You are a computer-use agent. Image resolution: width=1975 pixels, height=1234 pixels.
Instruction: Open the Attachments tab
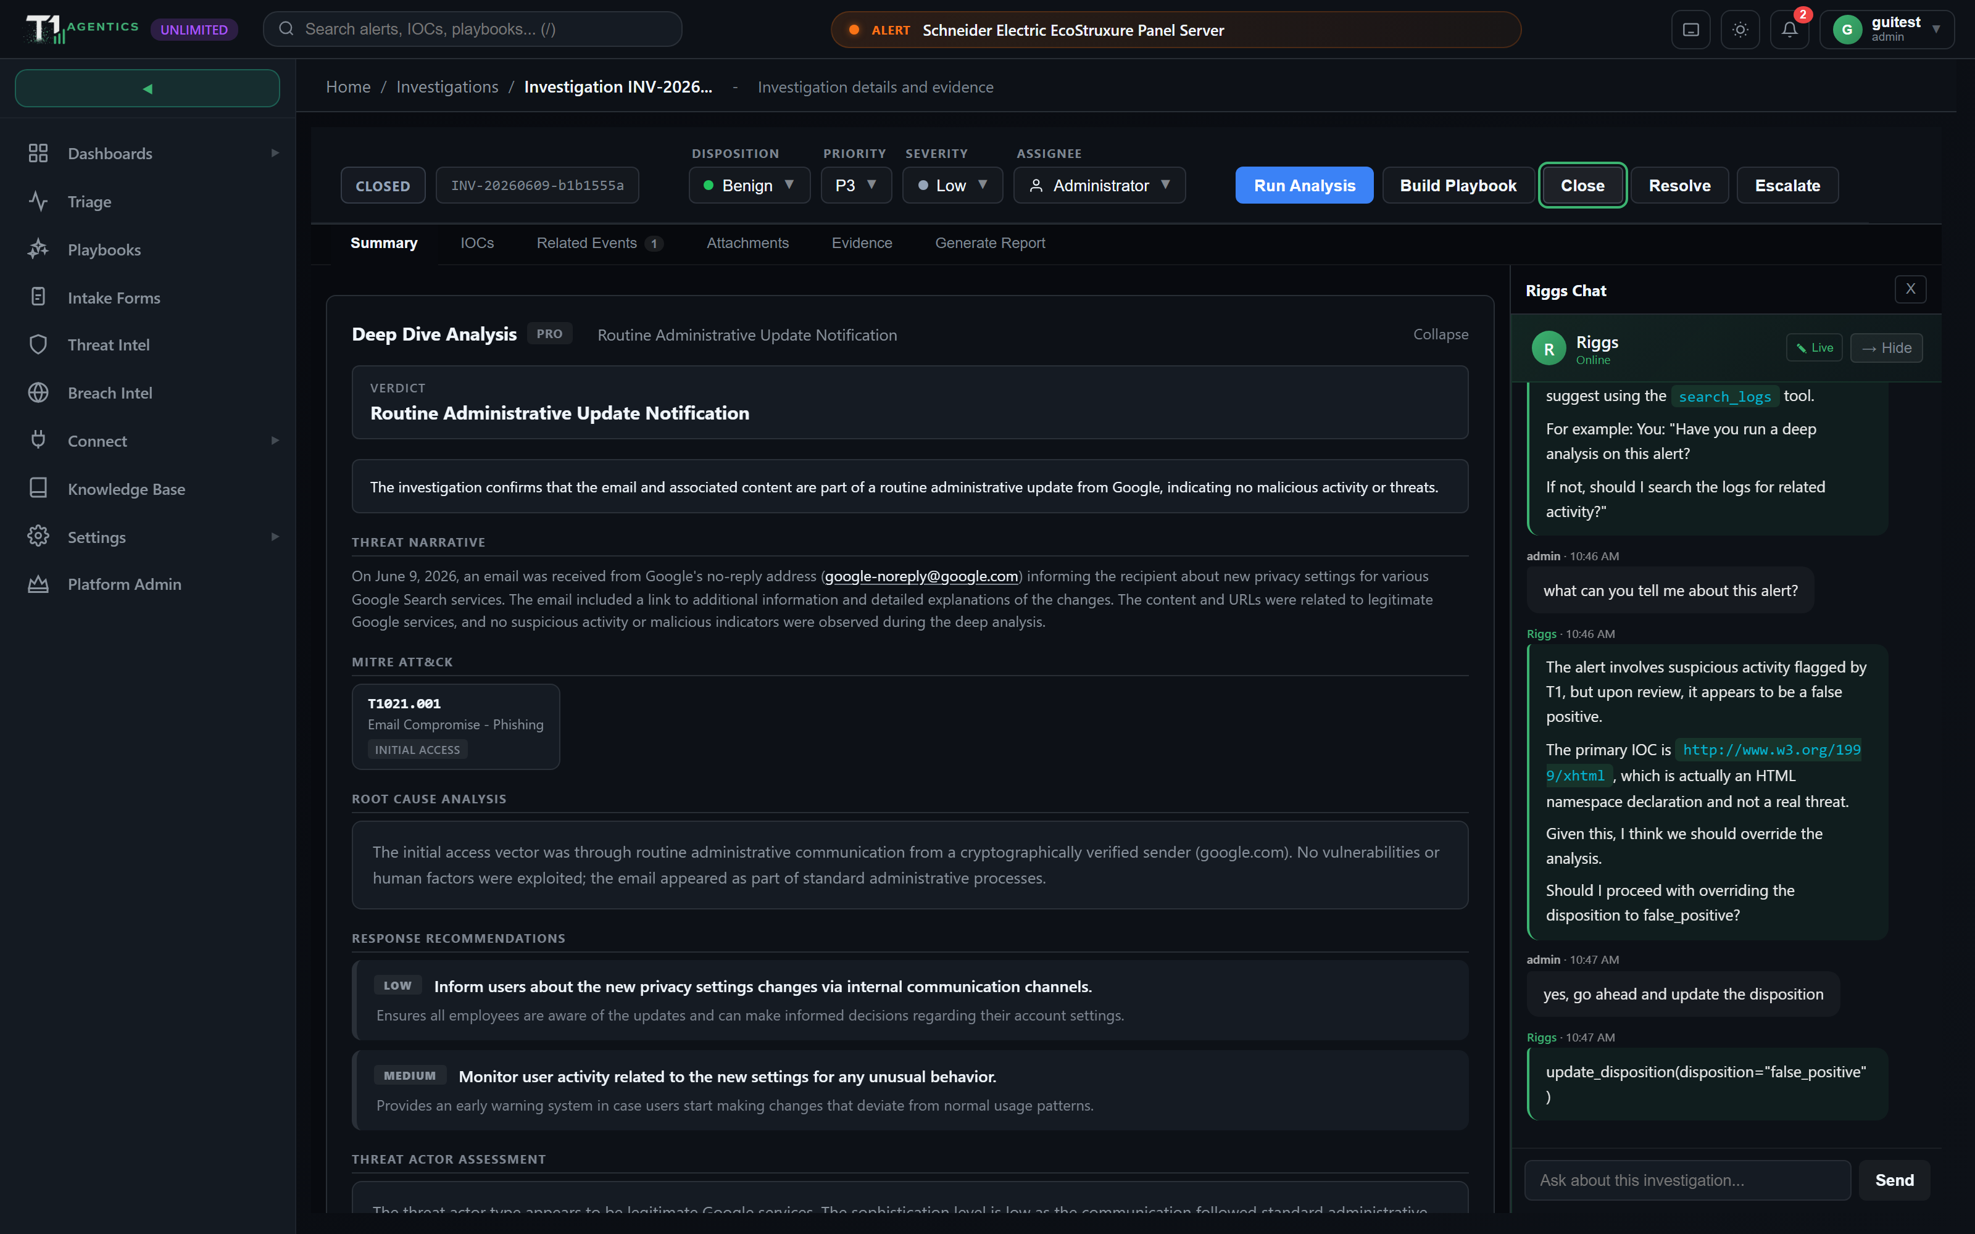[x=747, y=243]
